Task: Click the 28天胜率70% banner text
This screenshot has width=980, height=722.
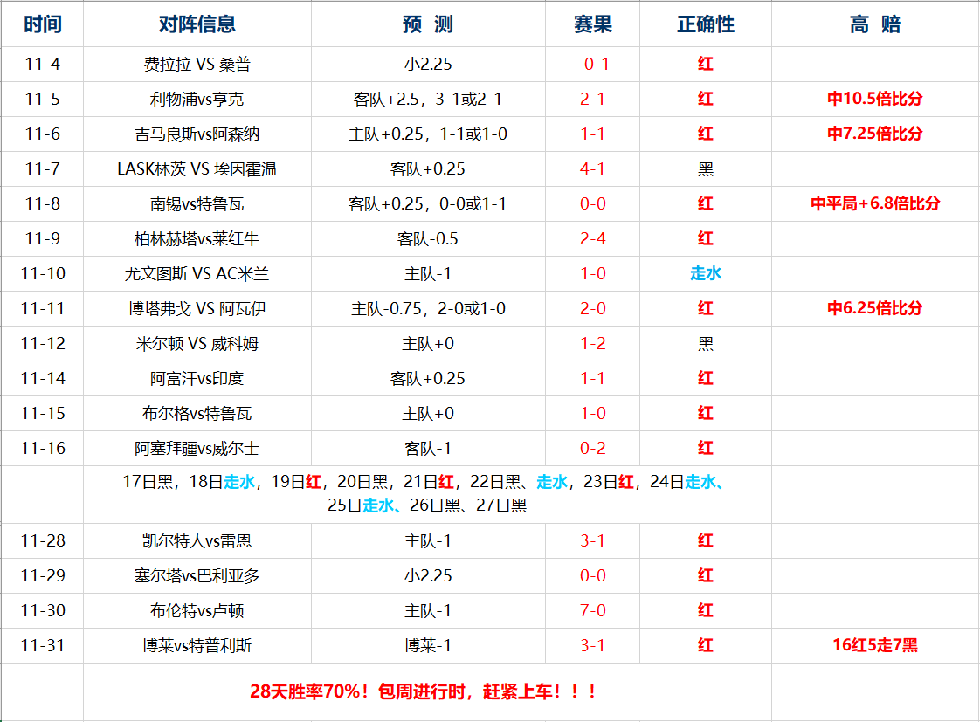Action: tap(424, 692)
